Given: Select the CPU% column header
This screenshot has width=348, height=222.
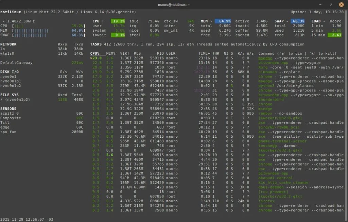Looking at the screenshot, I should 95,53.
